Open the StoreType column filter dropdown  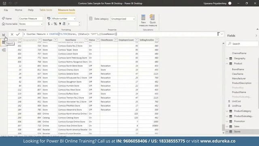point(55,40)
